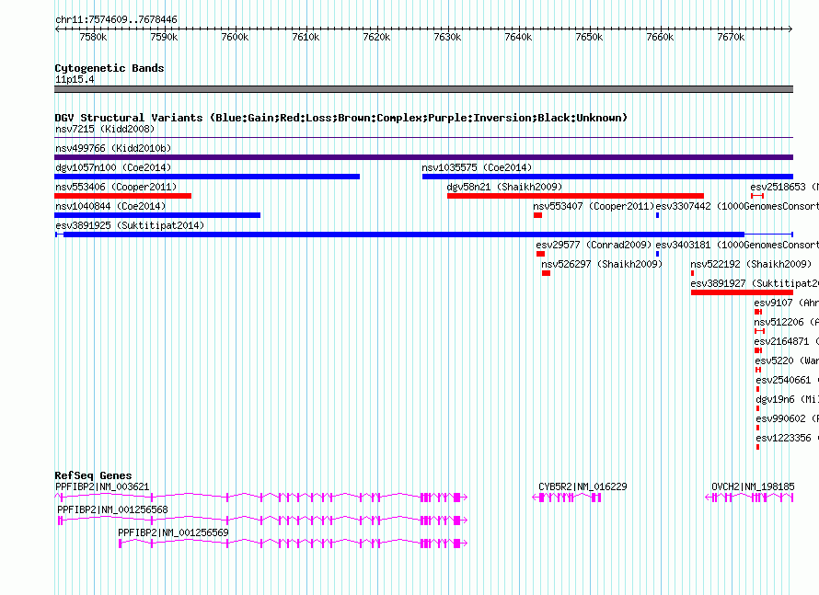Image resolution: width=819 pixels, height=595 pixels.
Task: Open the esv3891927 variant label
Action: [755, 283]
